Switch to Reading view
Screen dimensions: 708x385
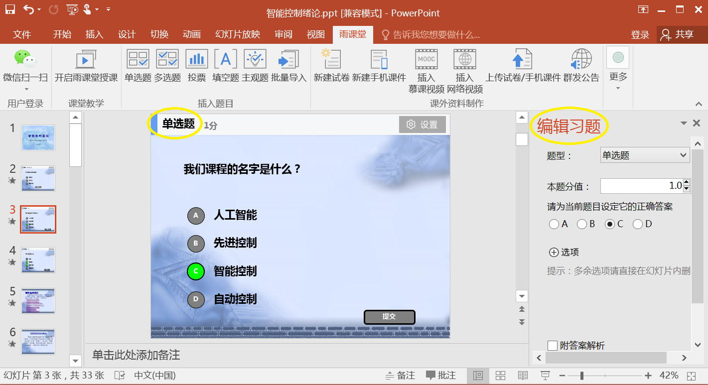click(x=523, y=376)
